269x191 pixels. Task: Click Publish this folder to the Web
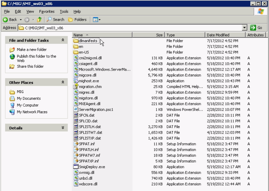[36, 58]
